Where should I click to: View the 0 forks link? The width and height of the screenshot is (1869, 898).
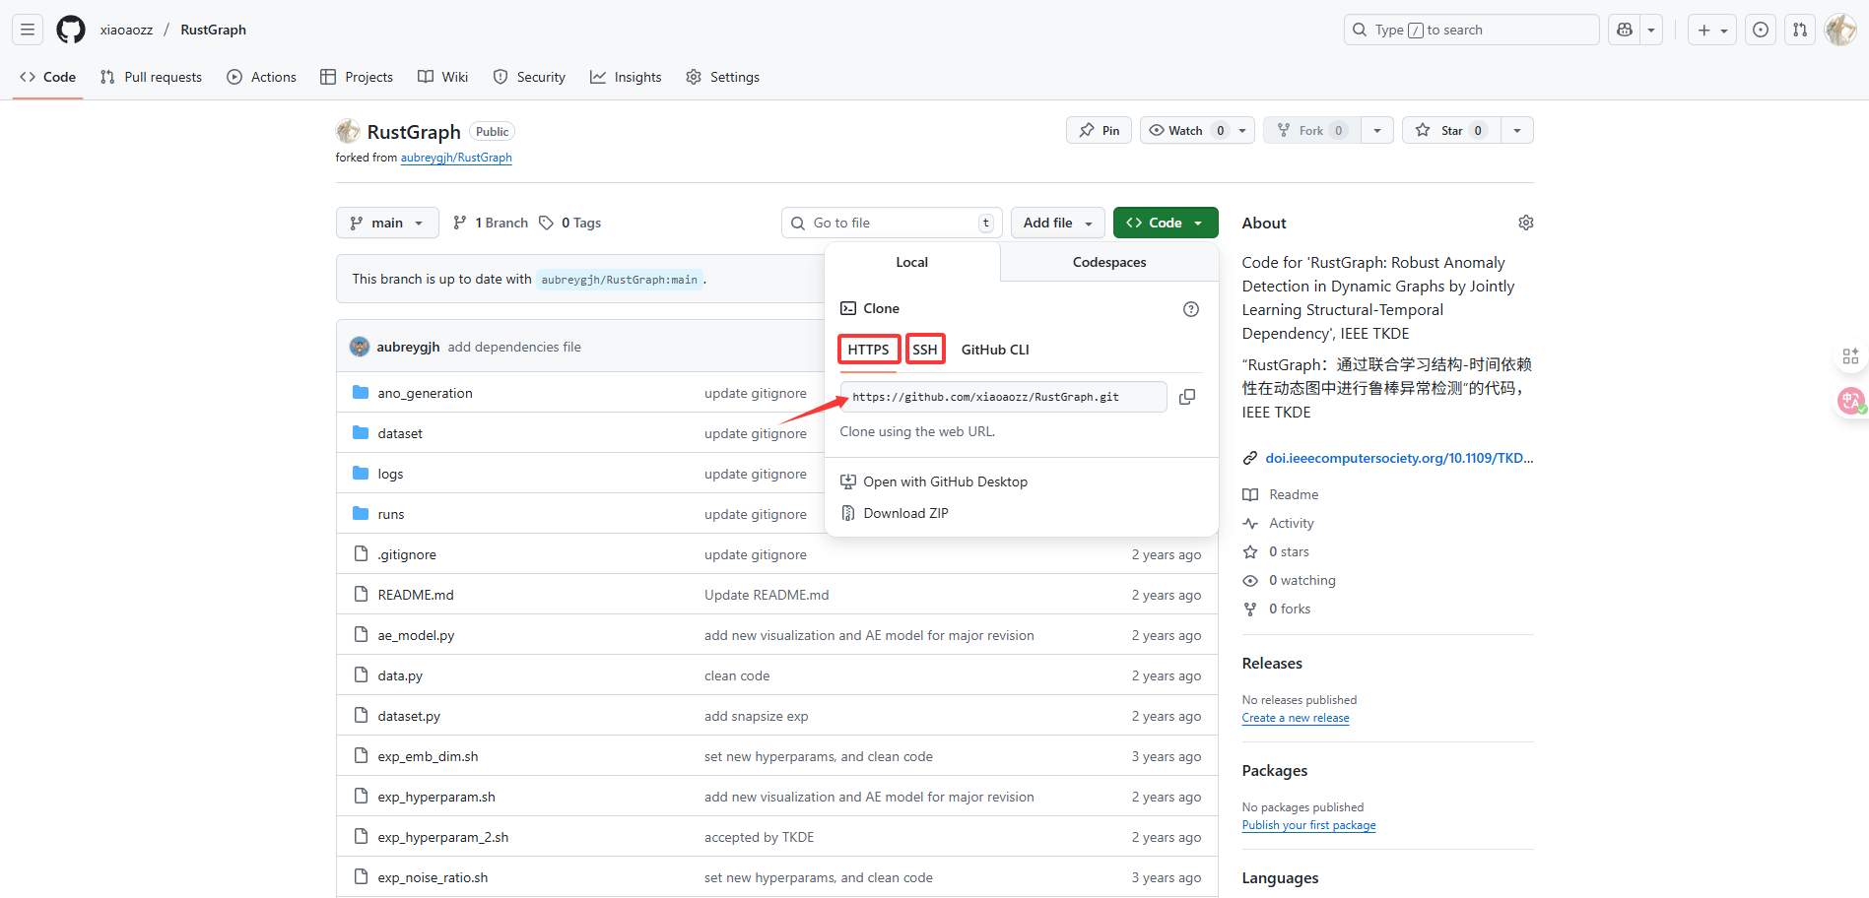tap(1277, 609)
